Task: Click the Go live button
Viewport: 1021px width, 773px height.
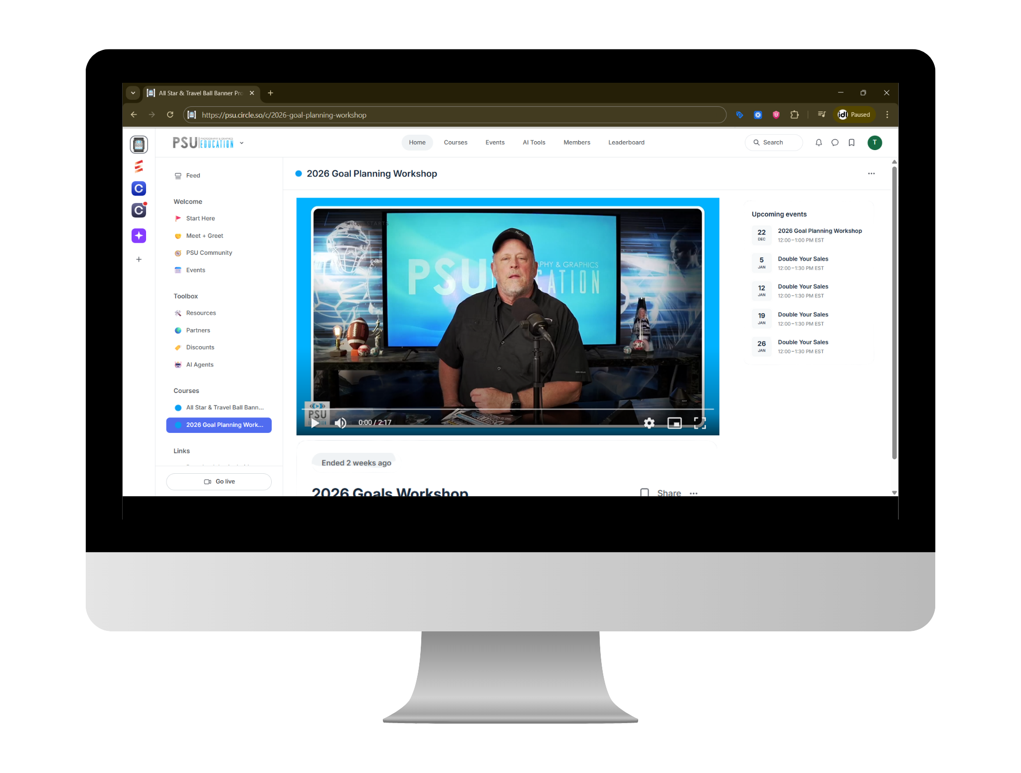Action: pos(219,481)
